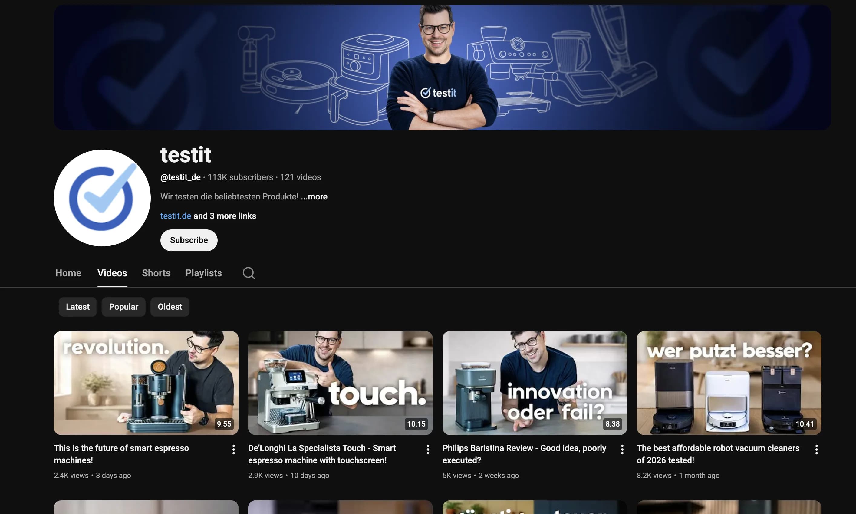Switch to the Playlists tab
Image resolution: width=856 pixels, height=514 pixels.
click(203, 273)
